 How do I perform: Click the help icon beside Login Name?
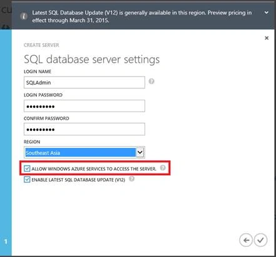pyautogui.click(x=151, y=81)
